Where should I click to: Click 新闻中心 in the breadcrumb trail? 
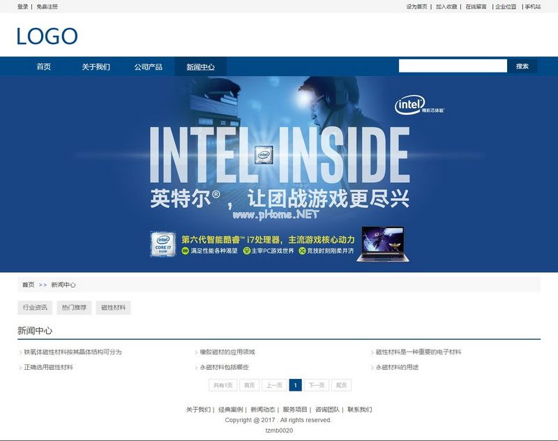point(63,285)
